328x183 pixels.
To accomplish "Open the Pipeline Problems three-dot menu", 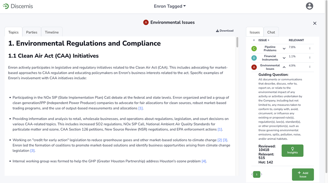I will point(310,49).
